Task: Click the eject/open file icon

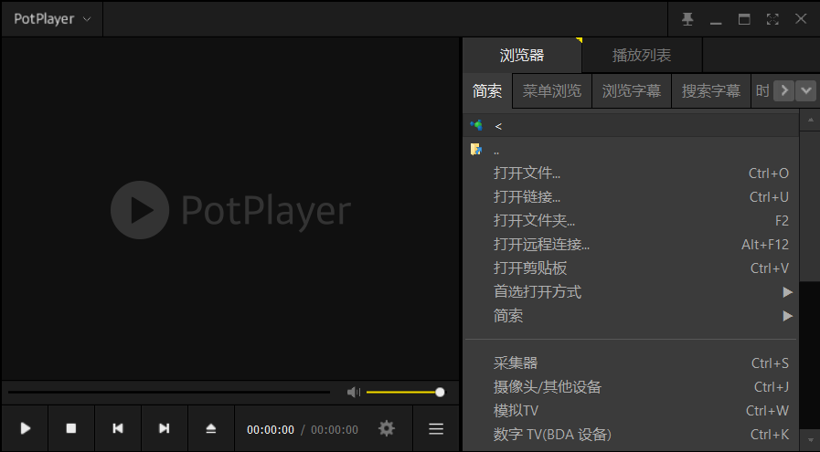Action: (x=211, y=428)
